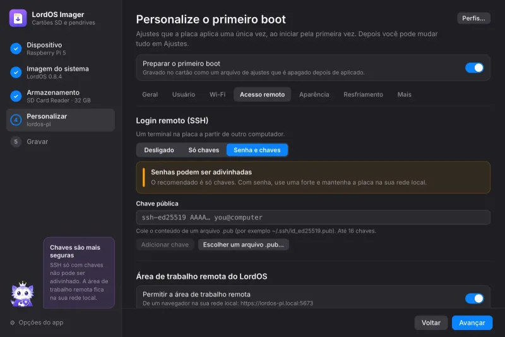The image size is (505, 337).
Task: Switch to the Usuário tab
Action: click(x=184, y=94)
